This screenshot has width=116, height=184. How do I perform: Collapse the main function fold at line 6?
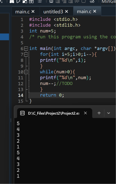click(26, 49)
